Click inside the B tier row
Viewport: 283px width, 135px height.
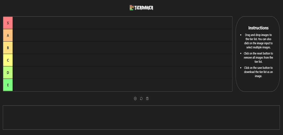point(122,48)
